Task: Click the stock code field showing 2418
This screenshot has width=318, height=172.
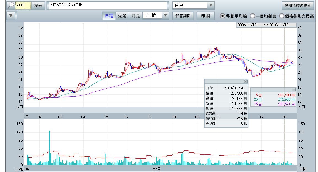Action: (23, 6)
